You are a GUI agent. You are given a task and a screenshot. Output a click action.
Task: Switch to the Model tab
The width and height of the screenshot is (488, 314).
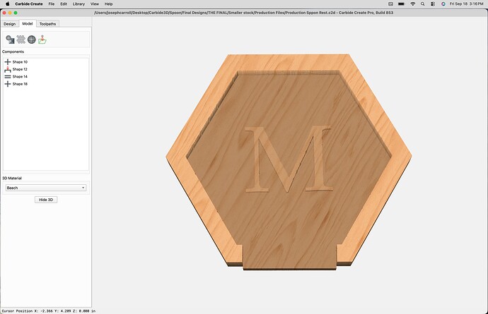(x=28, y=23)
